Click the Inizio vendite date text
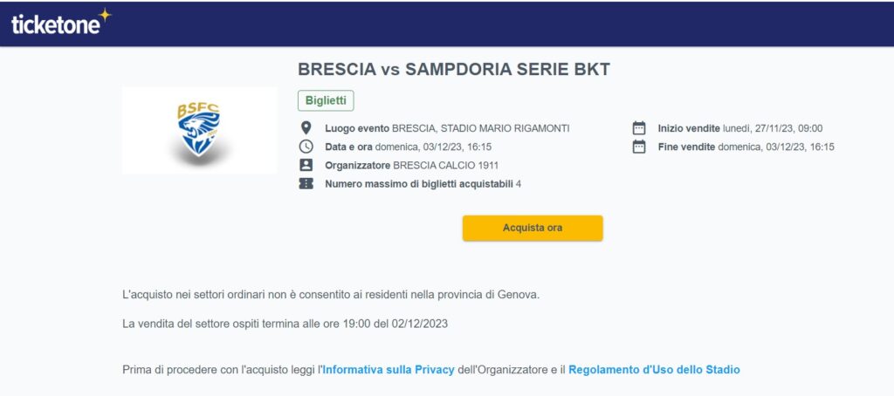This screenshot has width=894, height=396. 740,129
